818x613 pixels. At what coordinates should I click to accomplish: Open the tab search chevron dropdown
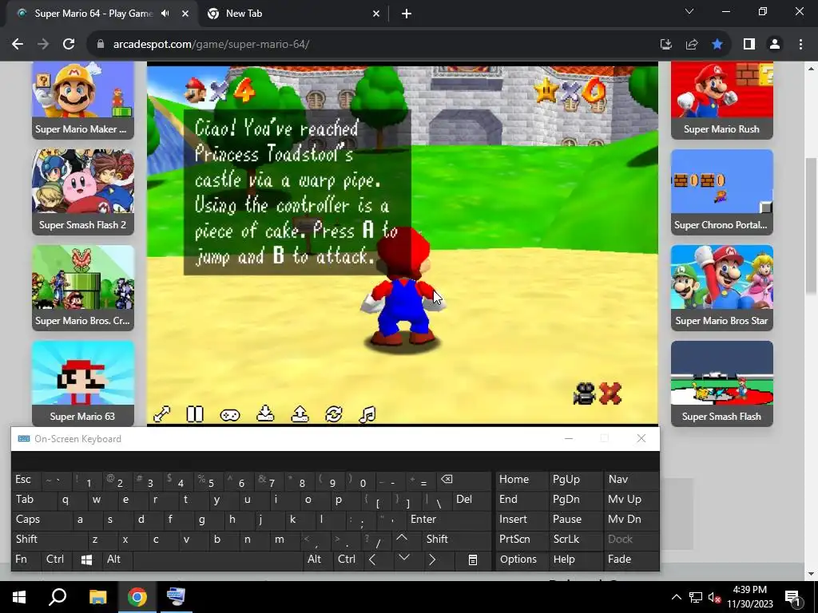tap(689, 11)
